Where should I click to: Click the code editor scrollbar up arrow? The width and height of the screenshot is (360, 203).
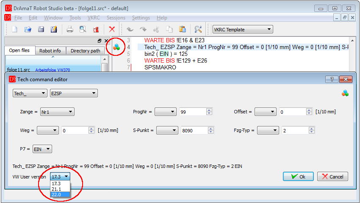point(352,40)
